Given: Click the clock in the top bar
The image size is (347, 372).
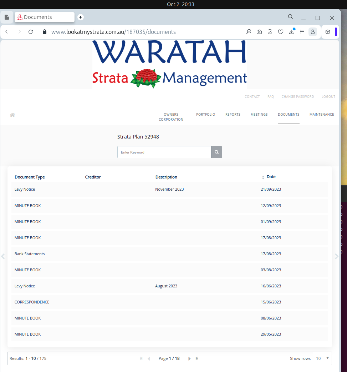Looking at the screenshot, I should click(x=180, y=4).
